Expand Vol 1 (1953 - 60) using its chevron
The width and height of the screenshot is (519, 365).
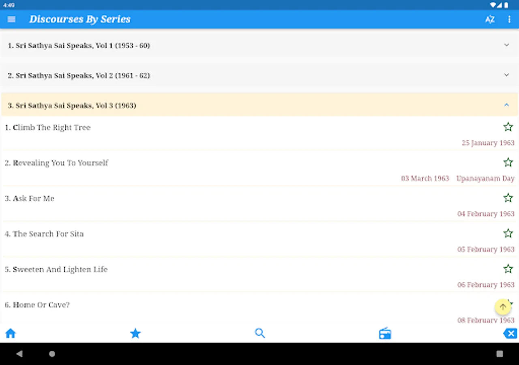tap(506, 45)
